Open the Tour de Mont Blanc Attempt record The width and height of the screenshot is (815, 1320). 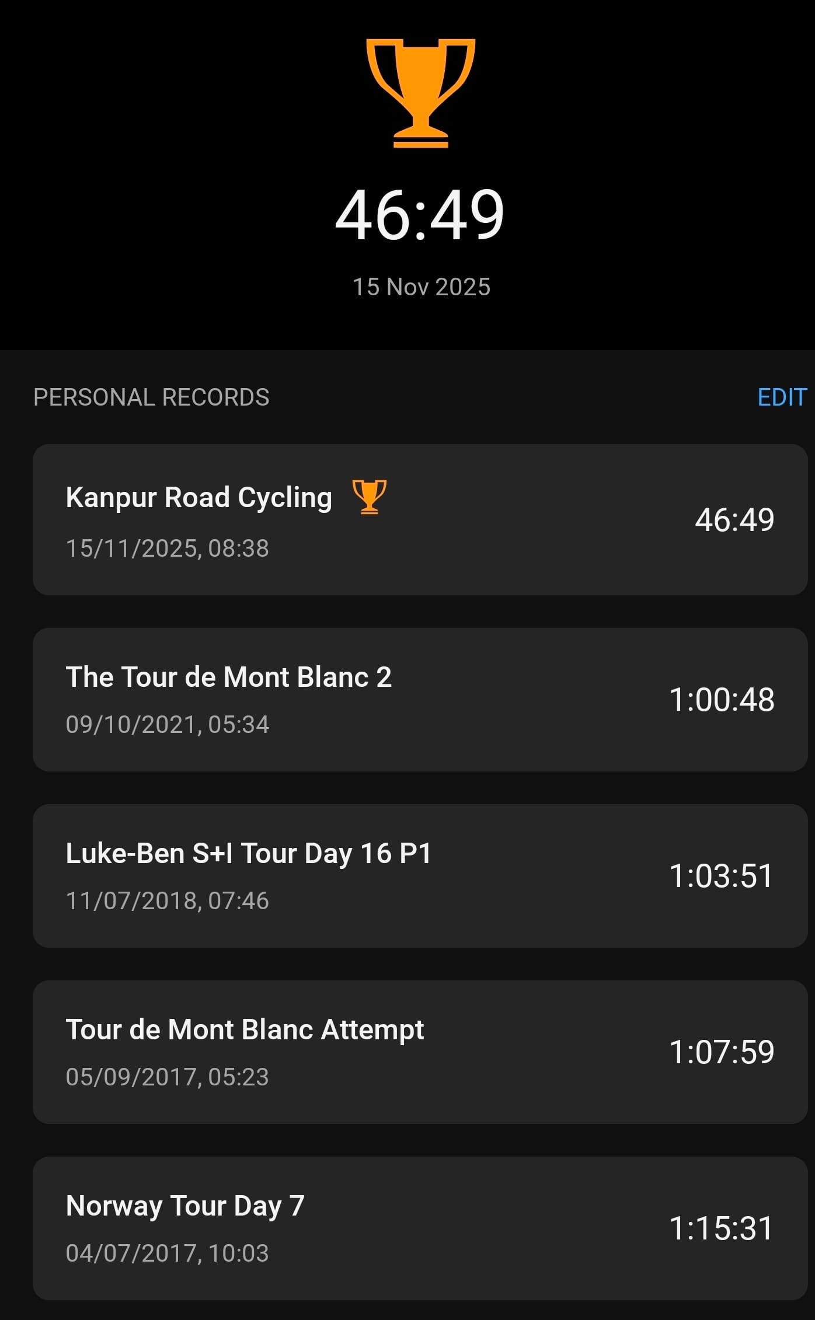pos(245,1030)
